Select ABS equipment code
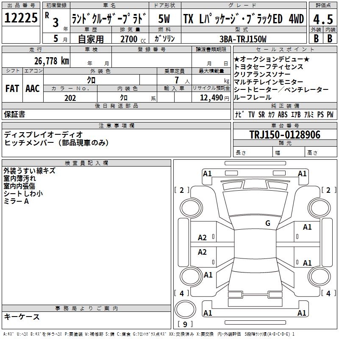Viewport: 339px width, 339px height. pyautogui.click(x=283, y=114)
